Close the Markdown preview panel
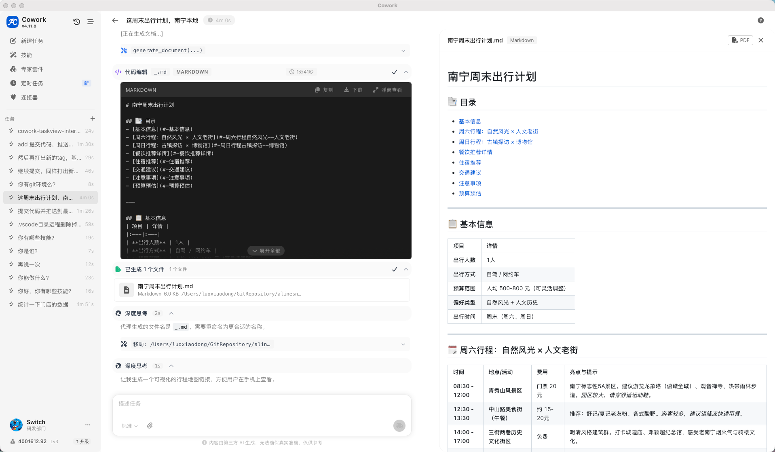The image size is (775, 452). pyautogui.click(x=761, y=40)
